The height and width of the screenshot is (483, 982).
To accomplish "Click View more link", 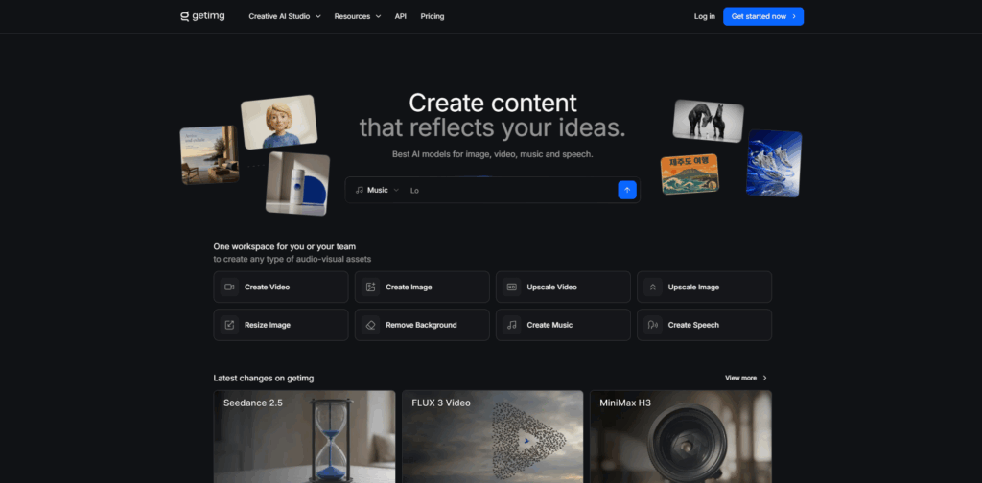I will click(x=745, y=378).
